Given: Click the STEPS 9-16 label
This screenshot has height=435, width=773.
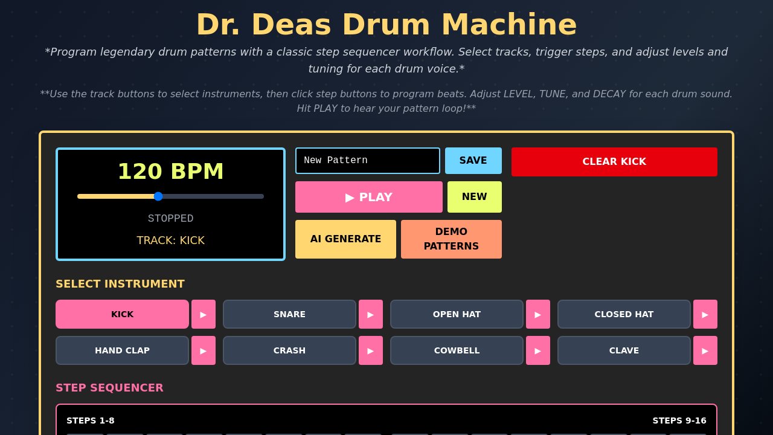Looking at the screenshot, I should [679, 420].
